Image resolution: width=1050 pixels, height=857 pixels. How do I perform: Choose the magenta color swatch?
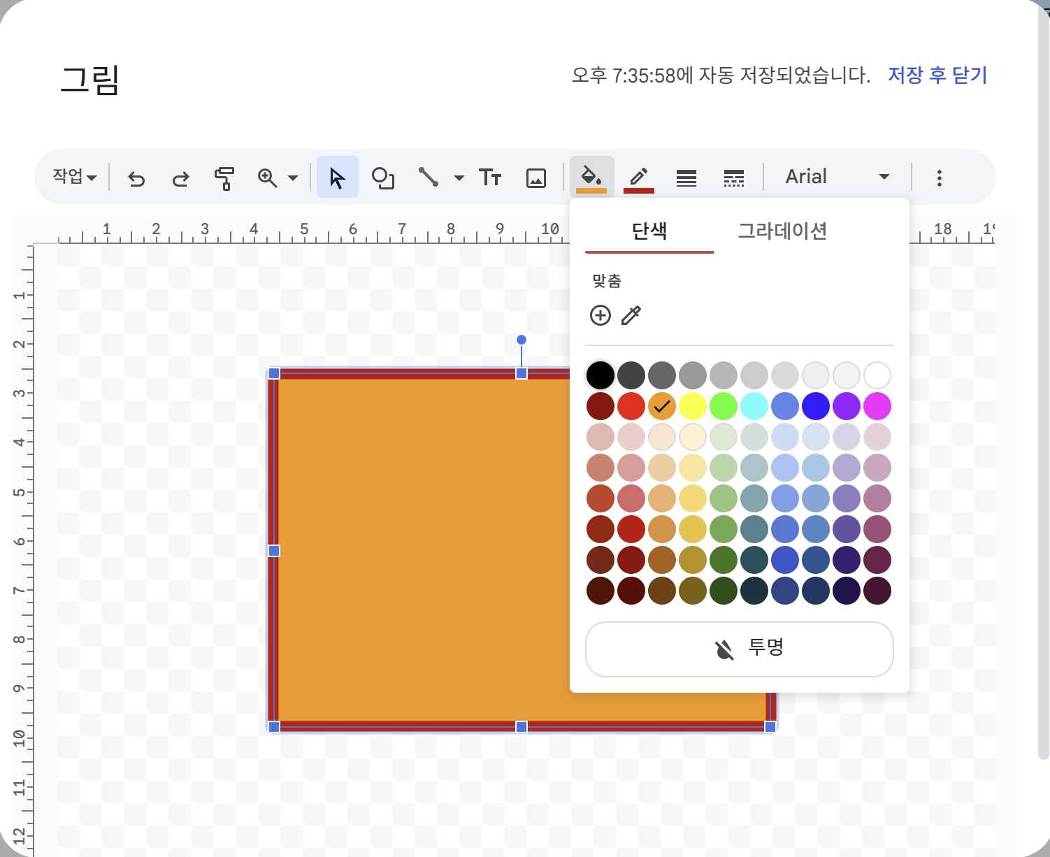pyautogui.click(x=877, y=406)
